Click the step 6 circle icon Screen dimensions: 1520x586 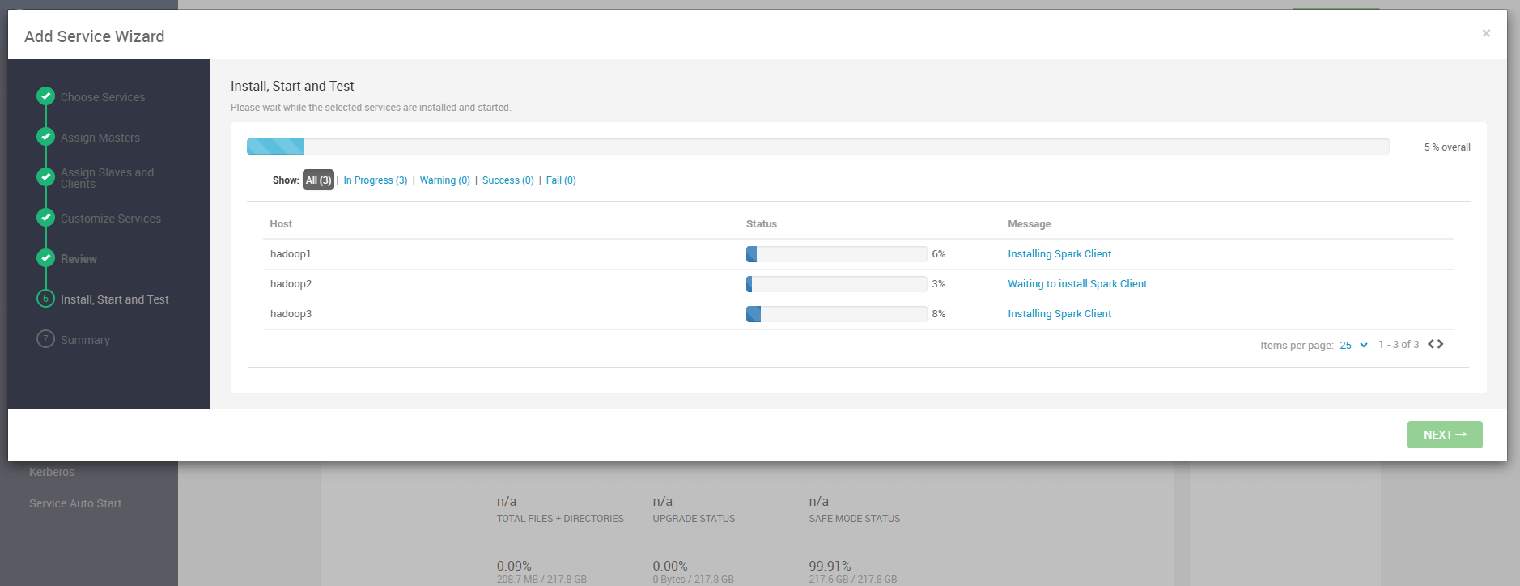[46, 299]
